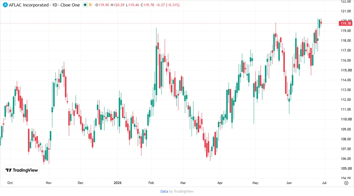The width and height of the screenshot is (354, 196).
Task: Select the red 119.78 price label
Action: pos(346,24)
